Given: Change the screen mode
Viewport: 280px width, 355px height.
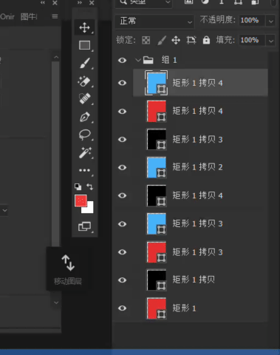Looking at the screenshot, I should (x=84, y=226).
